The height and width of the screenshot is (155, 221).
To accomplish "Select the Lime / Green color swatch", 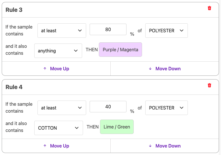I will pos(117,127).
